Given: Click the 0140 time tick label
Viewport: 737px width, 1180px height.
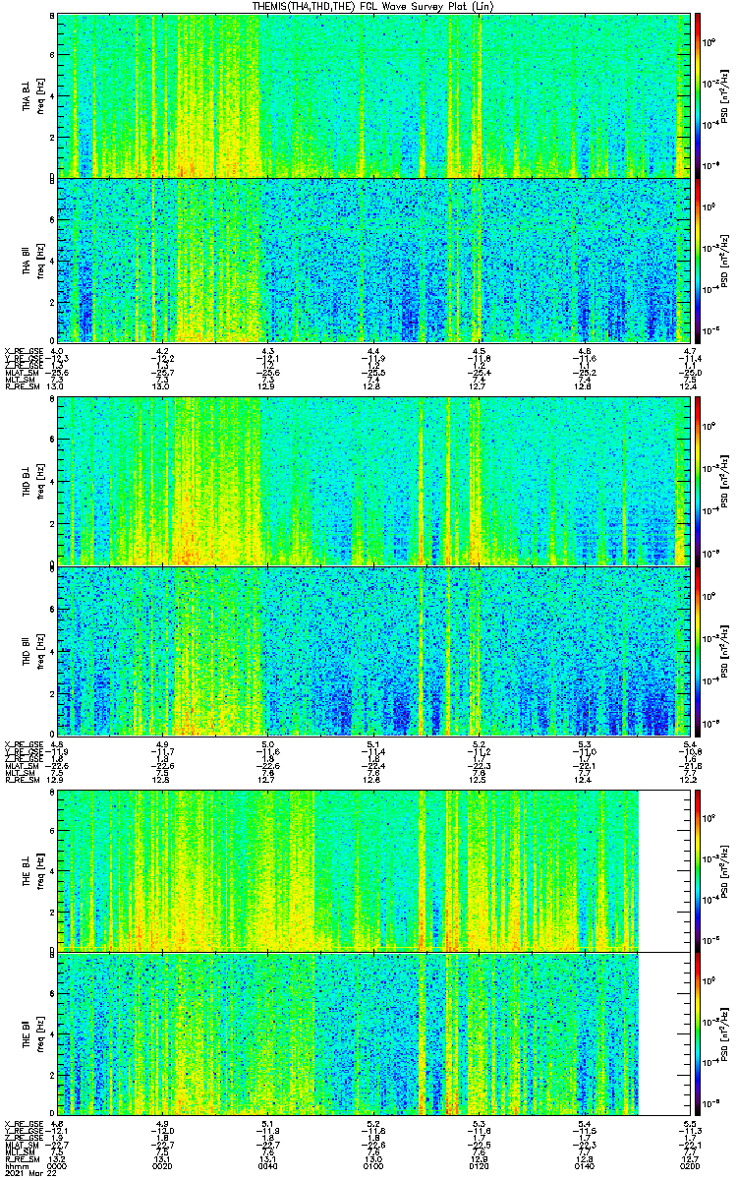Looking at the screenshot, I should pos(584,1165).
